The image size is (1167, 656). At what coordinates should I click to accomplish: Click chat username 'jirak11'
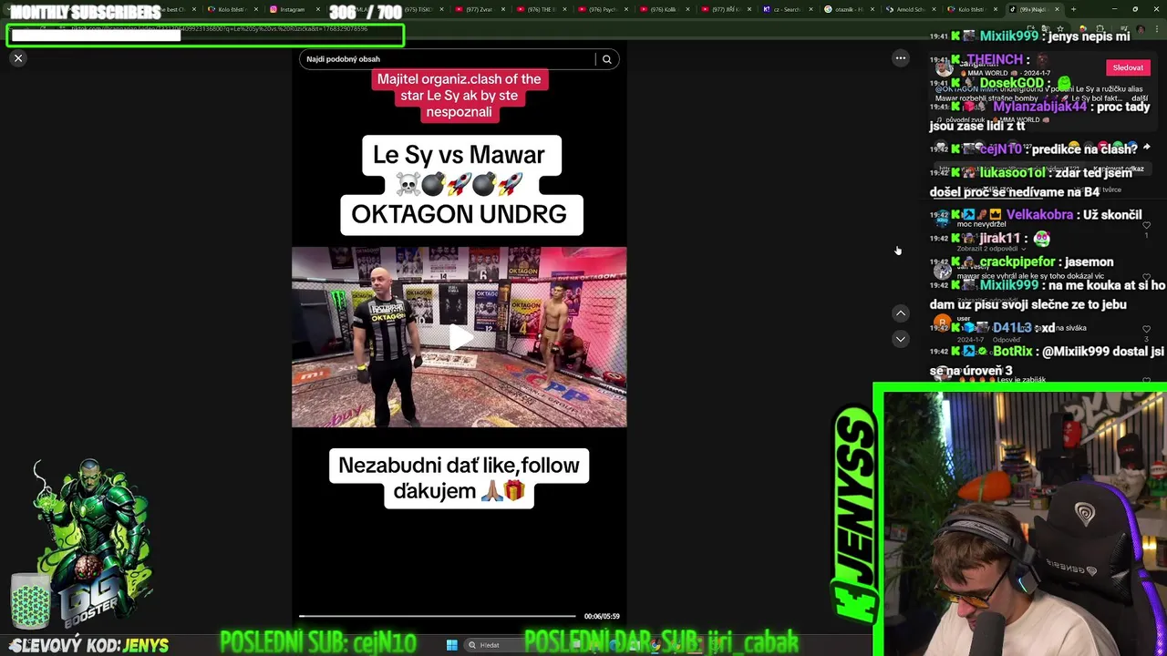click(x=999, y=239)
